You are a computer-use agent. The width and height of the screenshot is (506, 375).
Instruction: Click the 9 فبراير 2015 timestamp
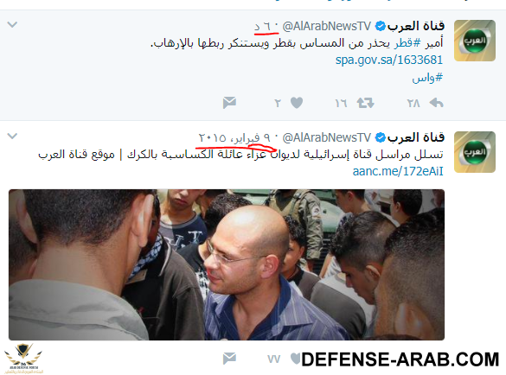click(234, 138)
